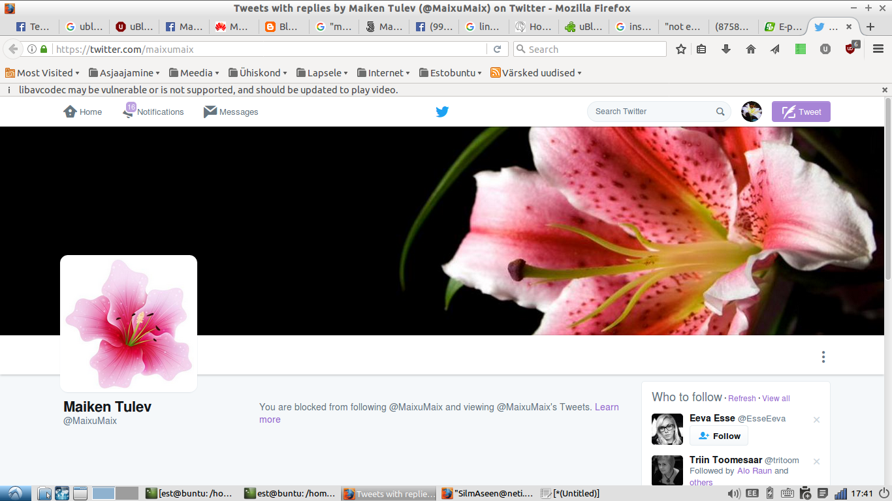
Task: Show site information for twitter.com
Action: coord(31,49)
